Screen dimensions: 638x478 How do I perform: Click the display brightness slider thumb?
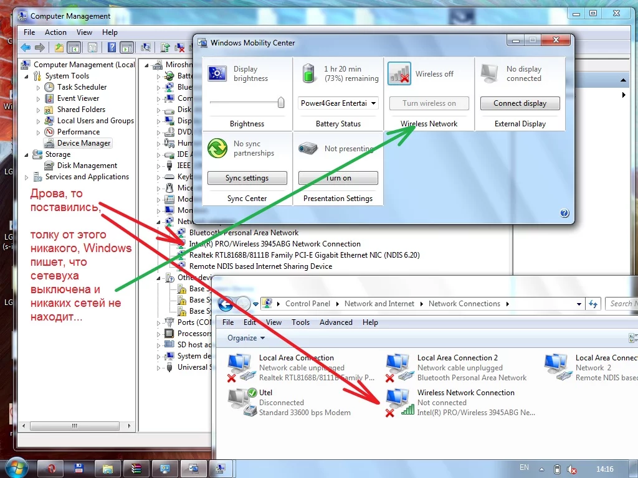click(281, 103)
